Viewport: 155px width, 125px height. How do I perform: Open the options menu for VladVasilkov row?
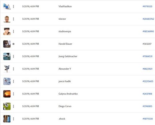click(x=13, y=6)
